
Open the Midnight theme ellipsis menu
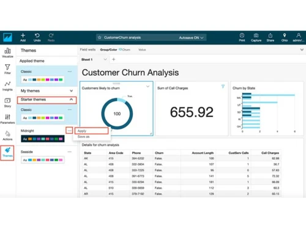69,131
